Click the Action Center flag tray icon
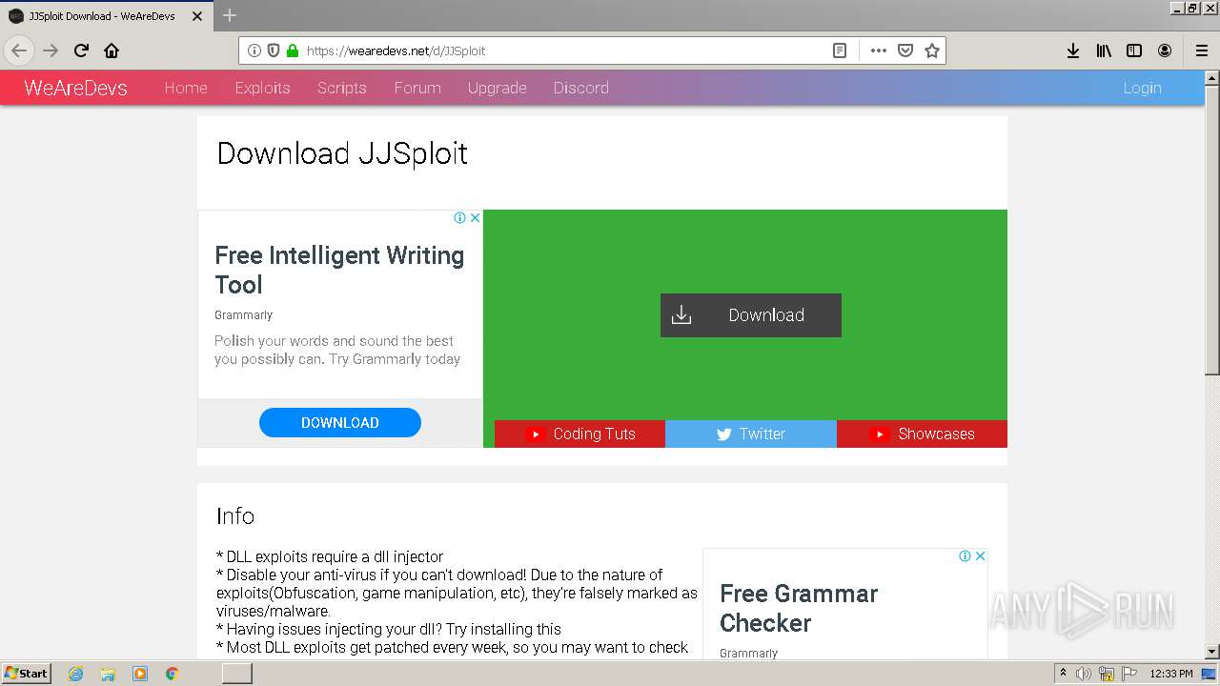 tap(1129, 674)
